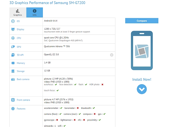Click the CPU chip icon
The image size is (170, 127).
pyautogui.click(x=13, y=38)
